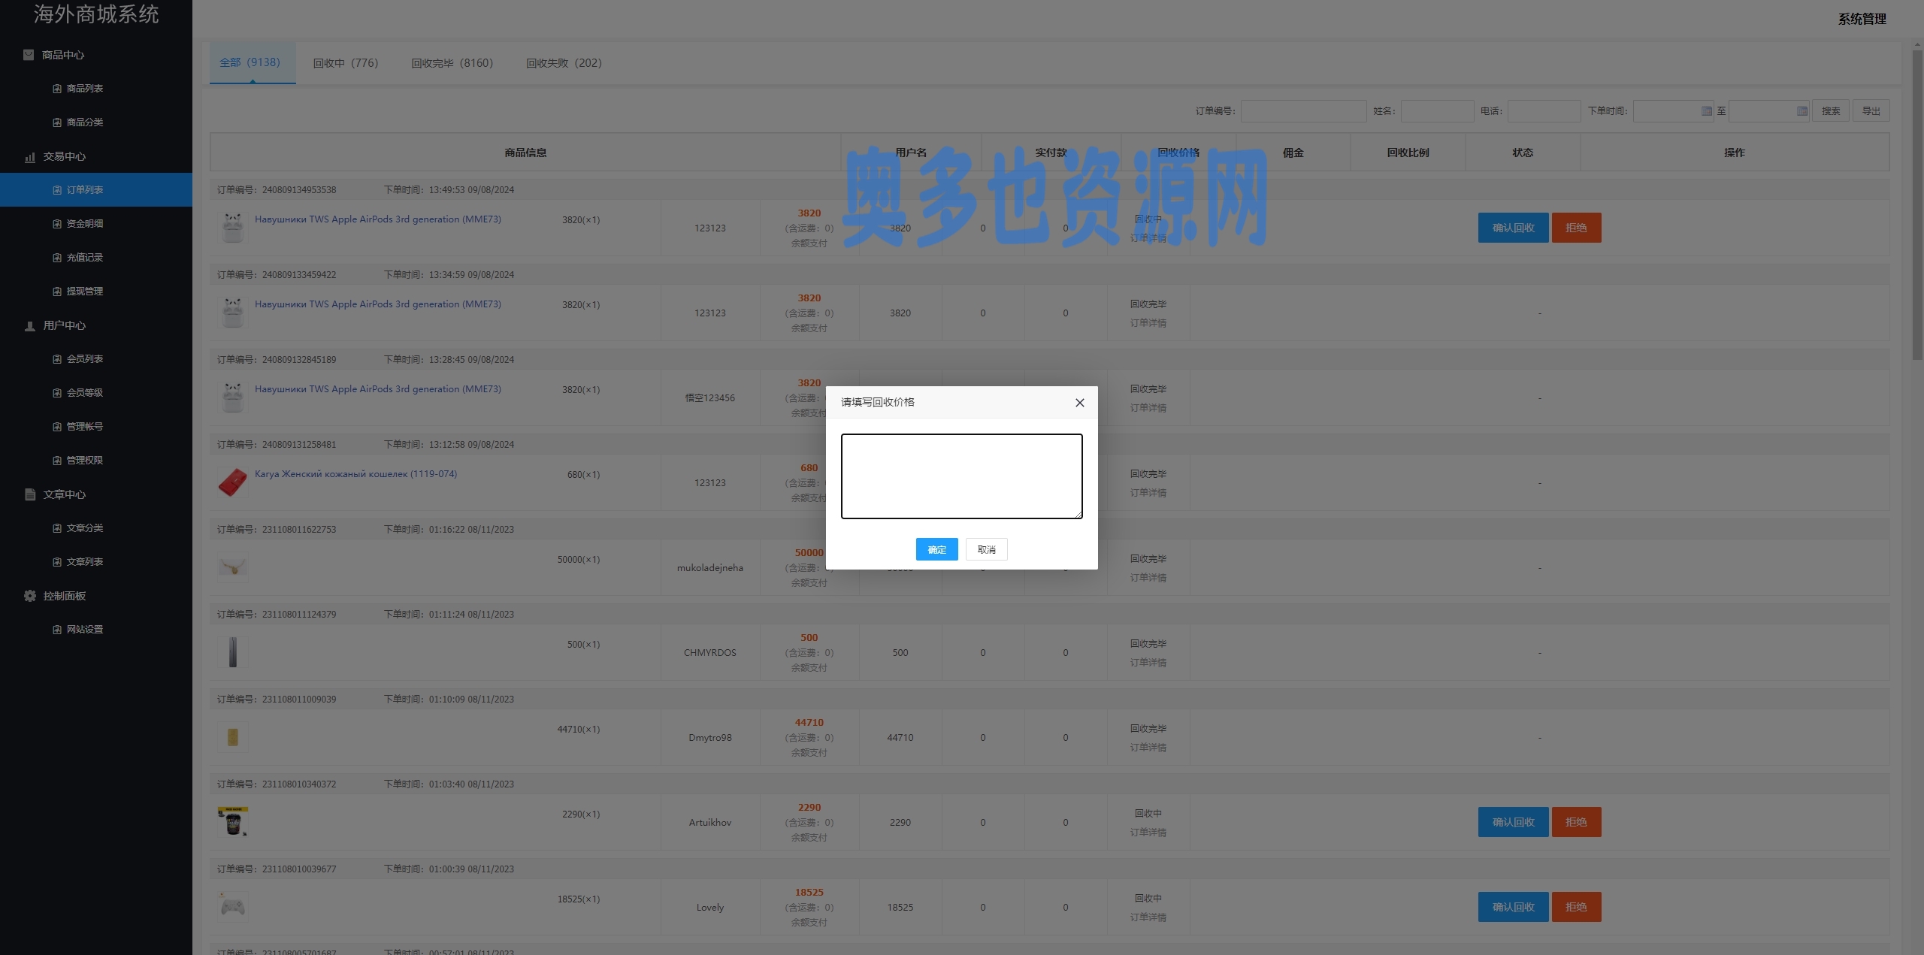Viewport: 1924px width, 955px height.
Task: Open 会员列表 in the sidebar
Action: 84,359
